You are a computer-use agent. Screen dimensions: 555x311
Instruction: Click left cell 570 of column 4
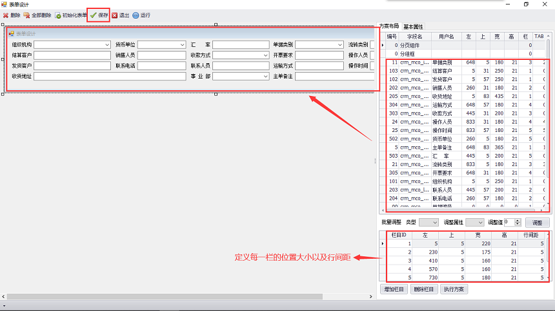click(x=425, y=269)
